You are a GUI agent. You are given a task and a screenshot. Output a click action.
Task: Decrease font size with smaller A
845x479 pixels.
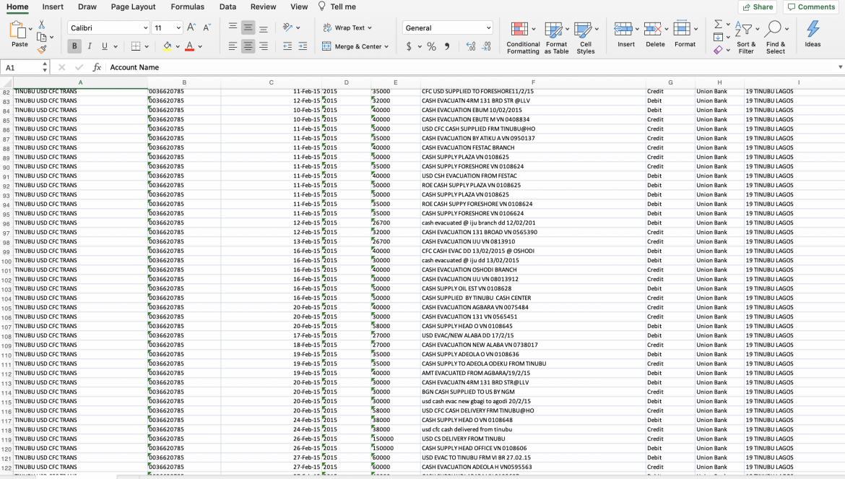(207, 27)
